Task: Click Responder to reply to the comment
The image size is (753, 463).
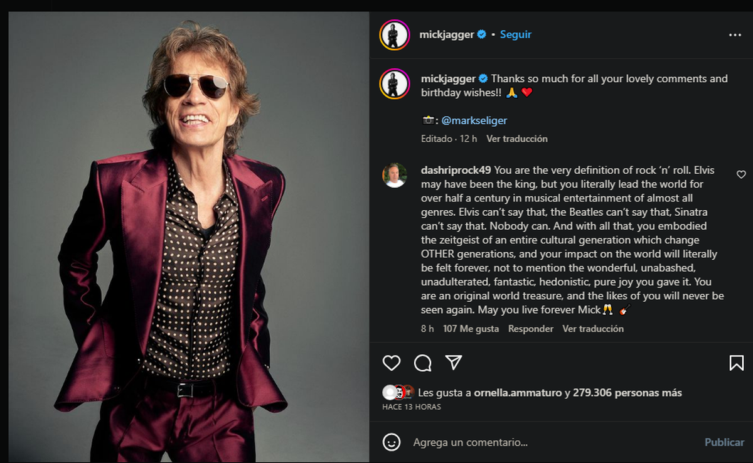Action: pyautogui.click(x=531, y=328)
